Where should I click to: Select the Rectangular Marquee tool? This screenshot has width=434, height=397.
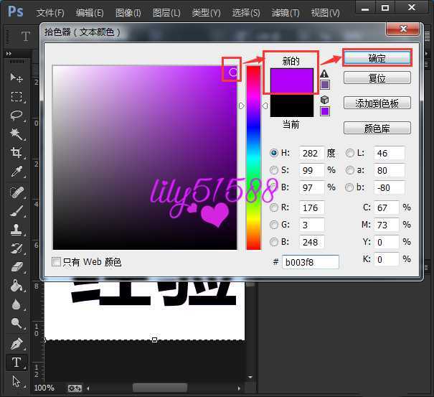pos(16,96)
